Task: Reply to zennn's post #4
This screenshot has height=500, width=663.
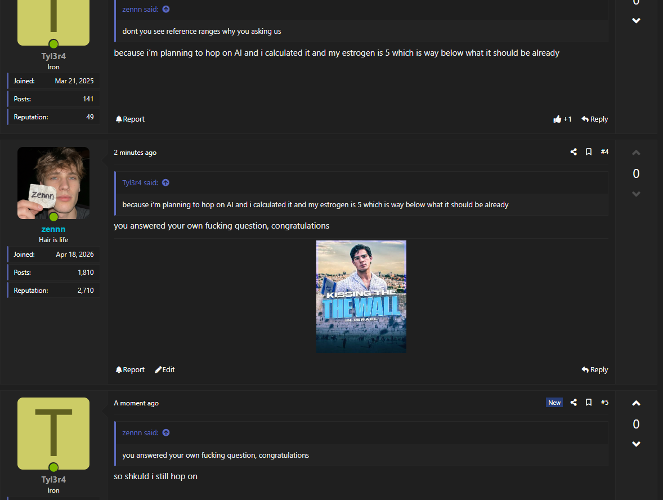Action: pyautogui.click(x=594, y=370)
